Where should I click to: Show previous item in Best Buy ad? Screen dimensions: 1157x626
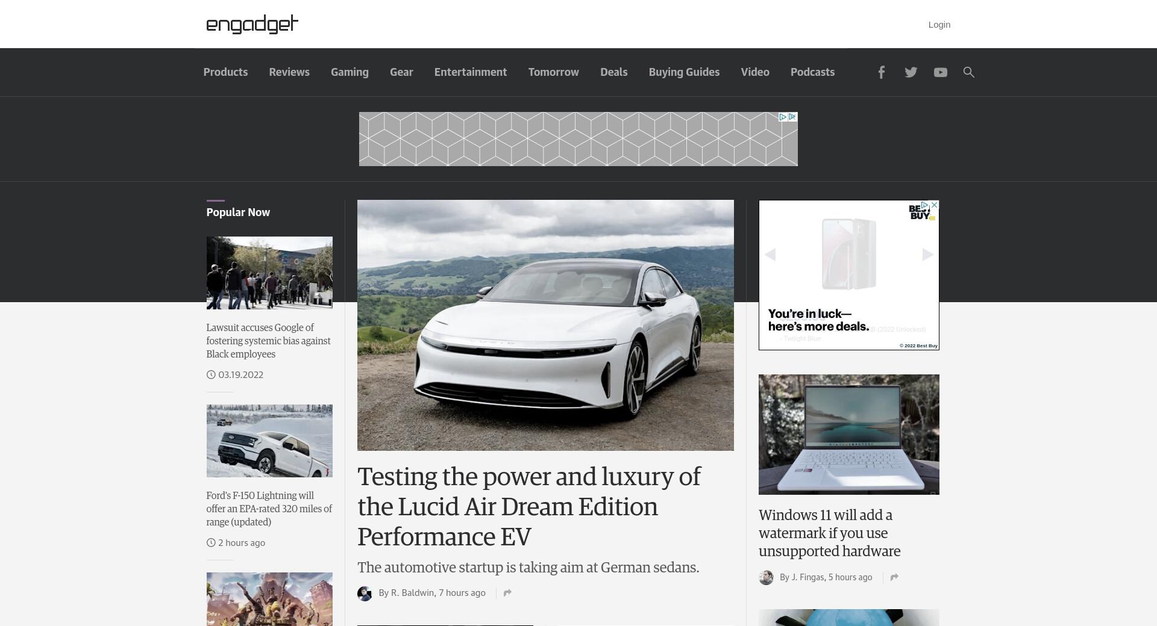pyautogui.click(x=770, y=255)
